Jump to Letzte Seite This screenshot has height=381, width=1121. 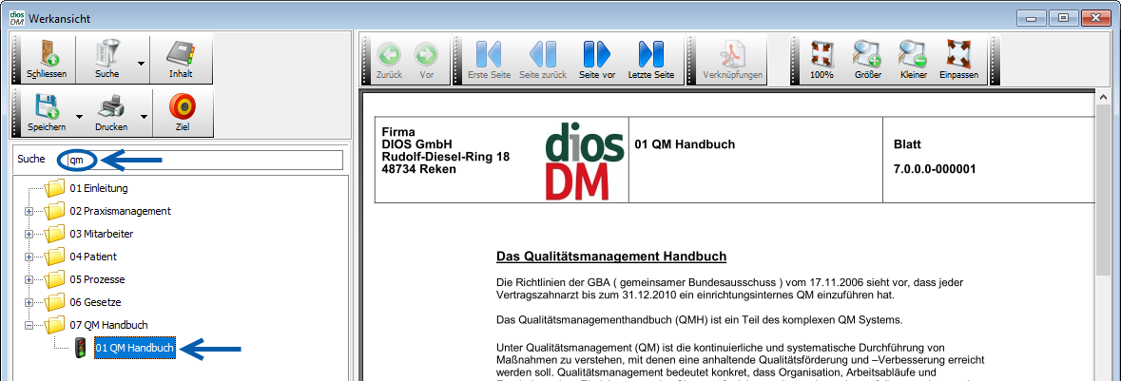pos(651,59)
